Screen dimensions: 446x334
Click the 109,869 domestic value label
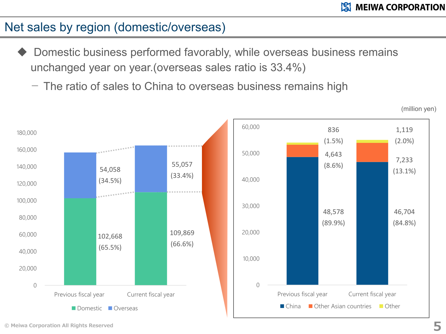[x=182, y=233]
